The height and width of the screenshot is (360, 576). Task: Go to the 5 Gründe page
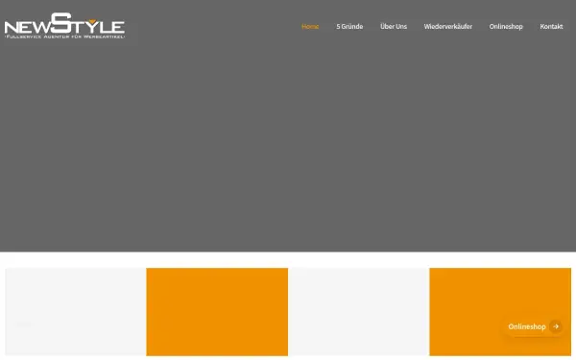point(349,27)
